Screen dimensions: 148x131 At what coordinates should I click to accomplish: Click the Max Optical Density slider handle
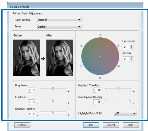[130, 100]
